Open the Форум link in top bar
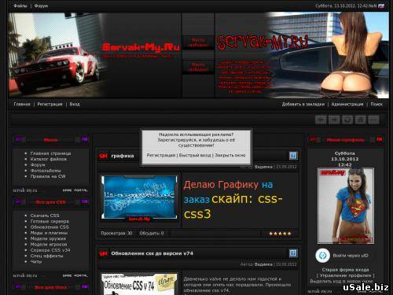 pyautogui.click(x=41, y=6)
